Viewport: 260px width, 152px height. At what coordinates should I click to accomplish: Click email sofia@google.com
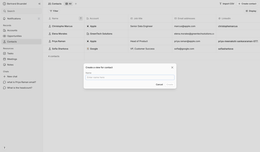point(184,49)
